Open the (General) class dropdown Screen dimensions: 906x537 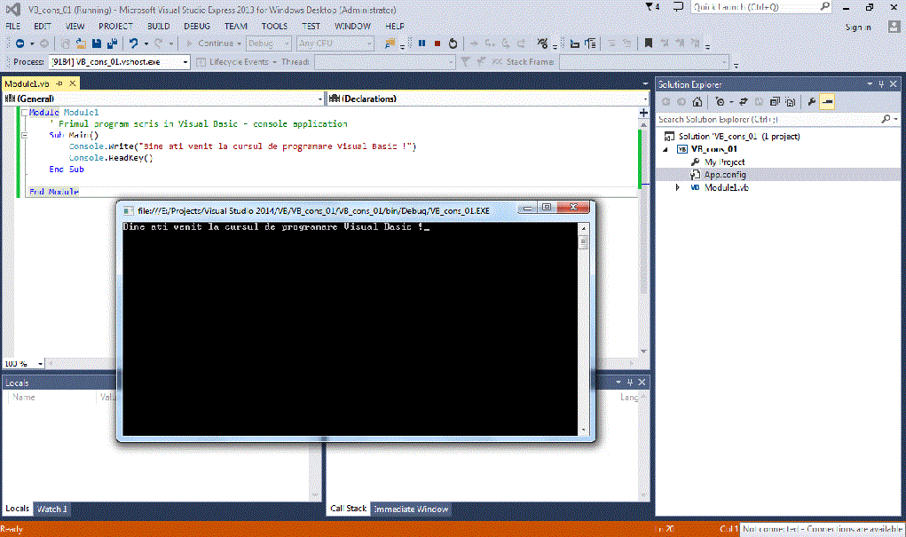click(320, 99)
